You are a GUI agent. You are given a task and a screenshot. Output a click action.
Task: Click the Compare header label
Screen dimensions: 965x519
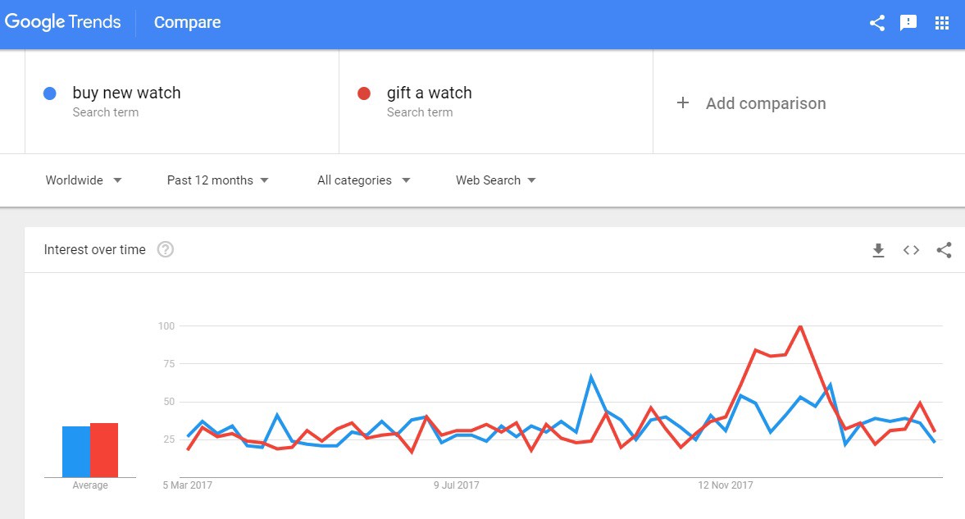tap(187, 22)
